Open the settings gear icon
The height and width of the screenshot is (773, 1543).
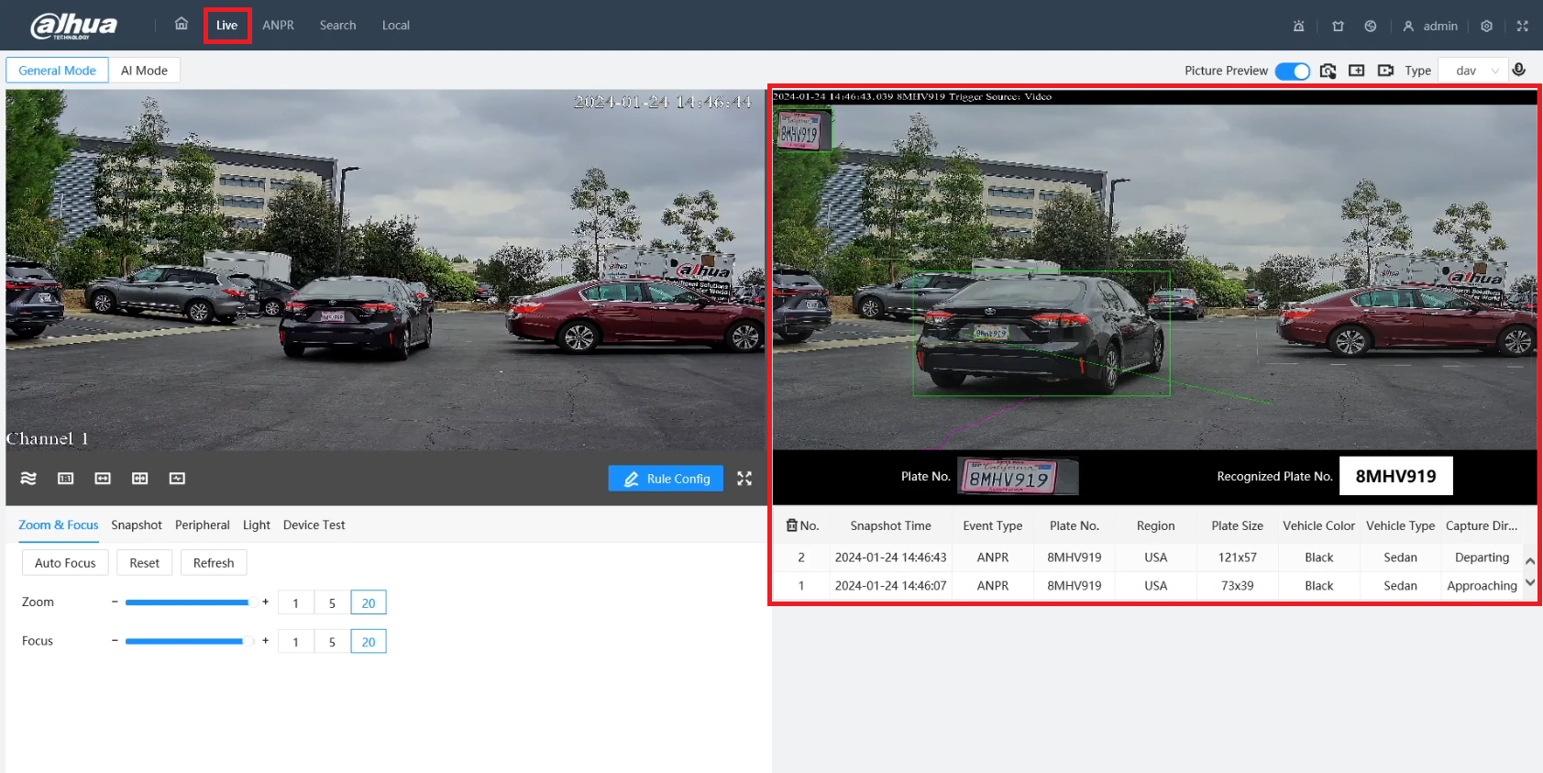pyautogui.click(x=1486, y=26)
